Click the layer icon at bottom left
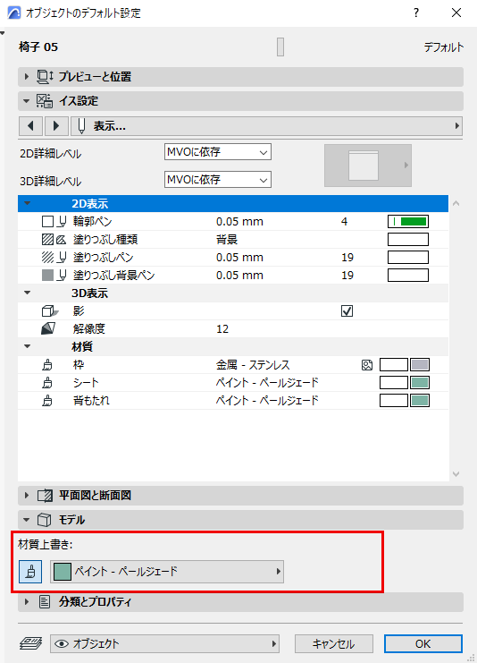Image resolution: width=477 pixels, height=663 pixels. (30, 644)
